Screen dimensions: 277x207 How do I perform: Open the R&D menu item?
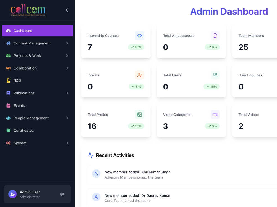click(37, 81)
